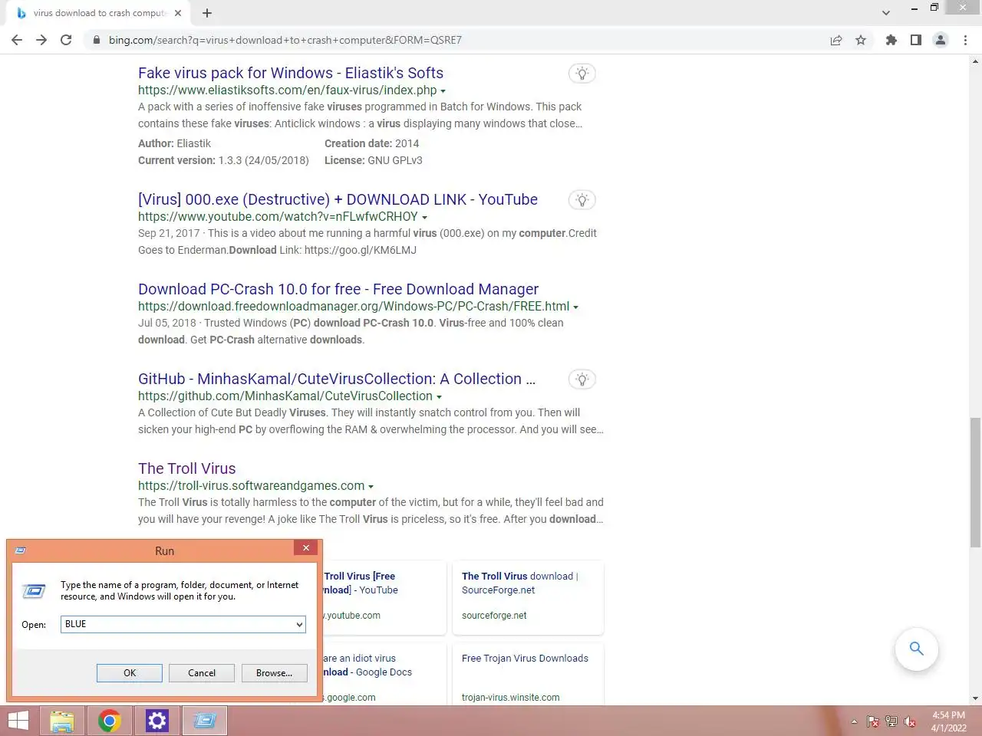Click lightbulb icon beside GitHub CuteVirusCollection result
This screenshot has width=982, height=736.
click(x=582, y=379)
